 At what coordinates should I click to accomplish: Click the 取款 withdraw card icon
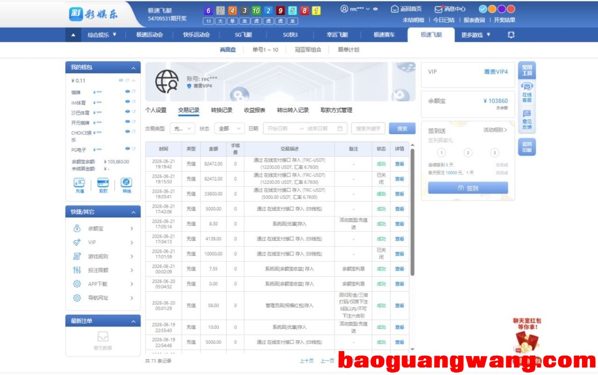coord(103,183)
